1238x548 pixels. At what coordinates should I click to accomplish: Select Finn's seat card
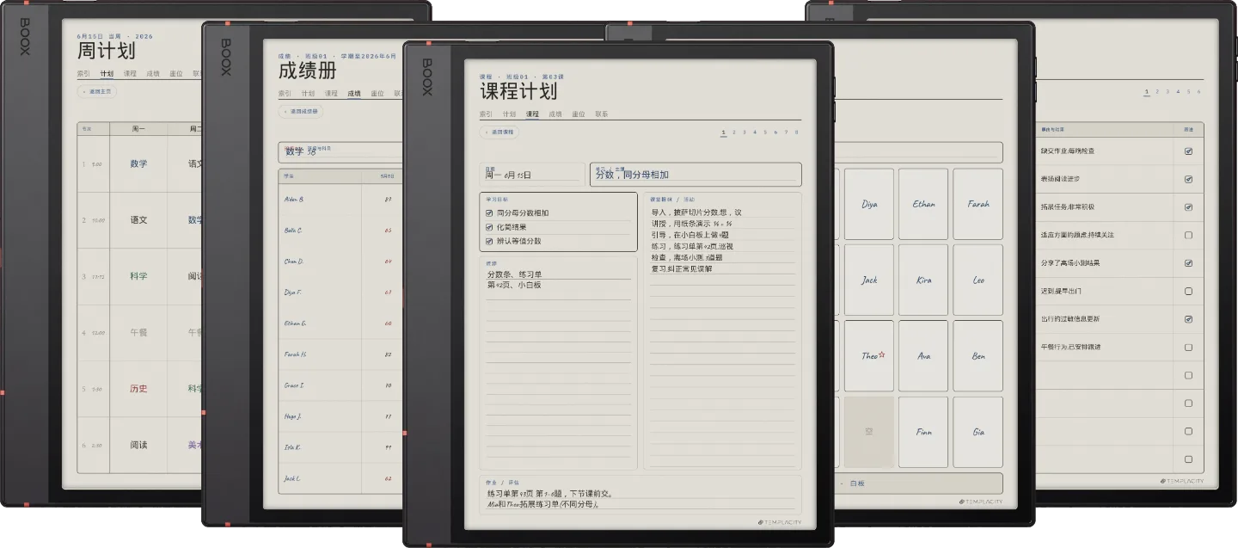tap(923, 432)
